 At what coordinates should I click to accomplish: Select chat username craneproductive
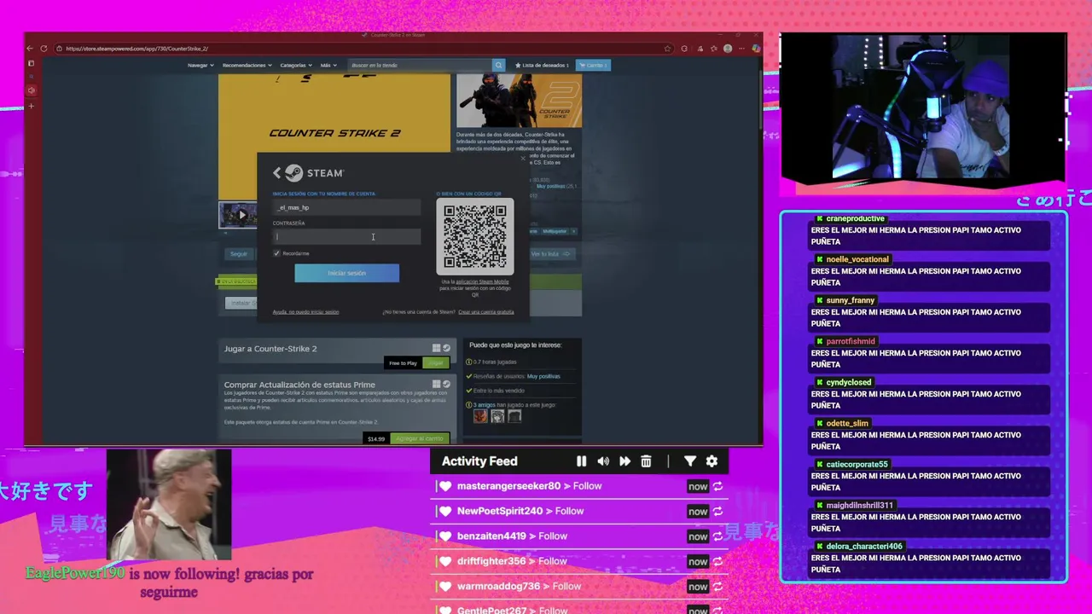point(855,218)
